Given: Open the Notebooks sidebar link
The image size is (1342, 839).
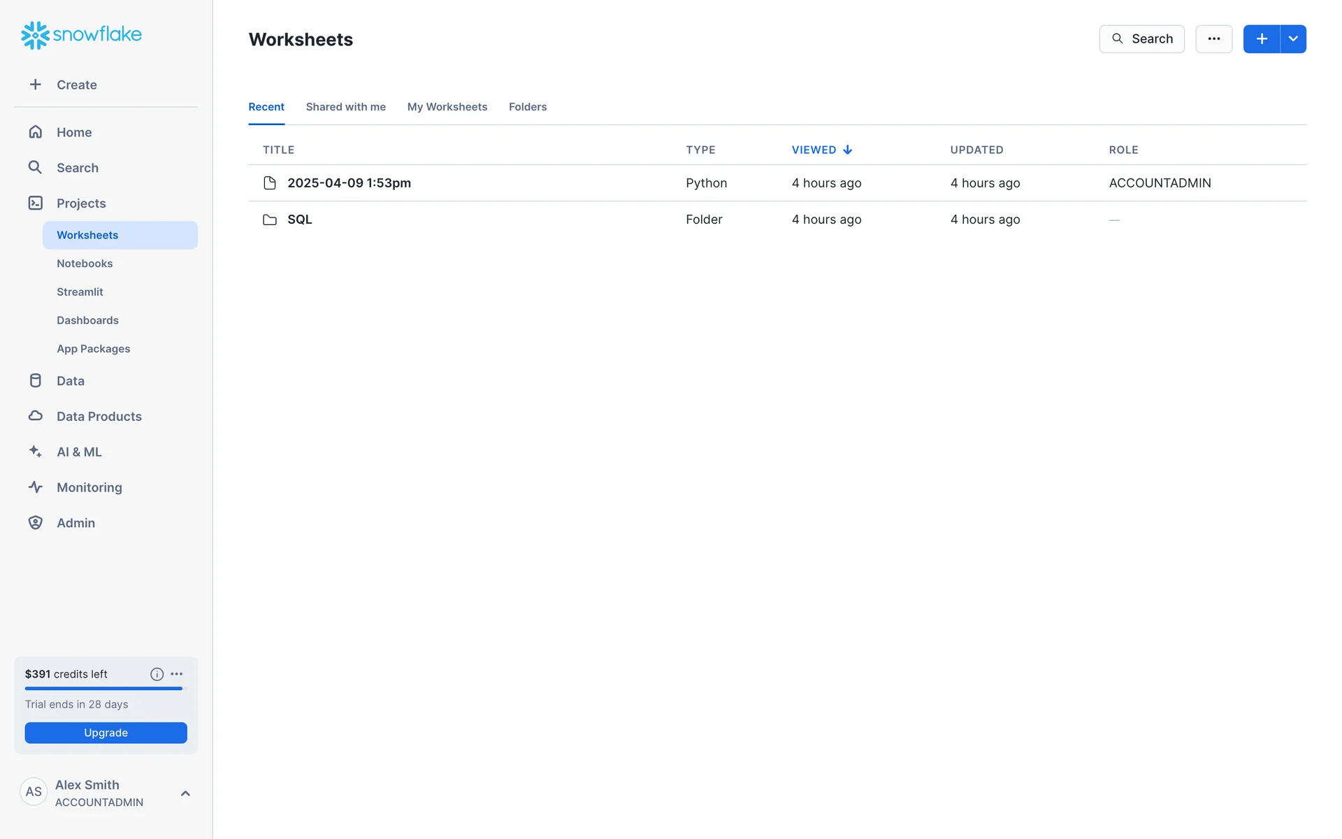Looking at the screenshot, I should [x=85, y=264].
